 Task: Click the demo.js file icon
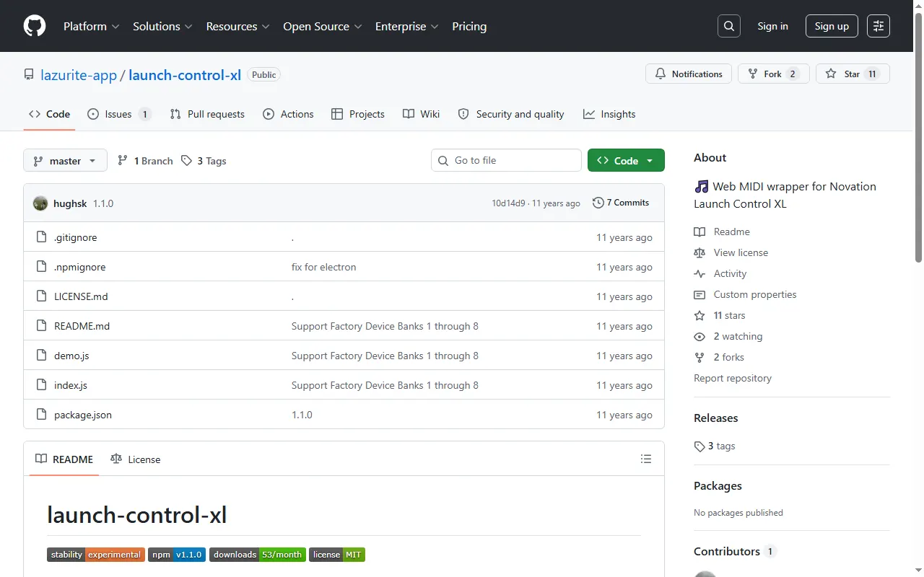click(x=41, y=356)
